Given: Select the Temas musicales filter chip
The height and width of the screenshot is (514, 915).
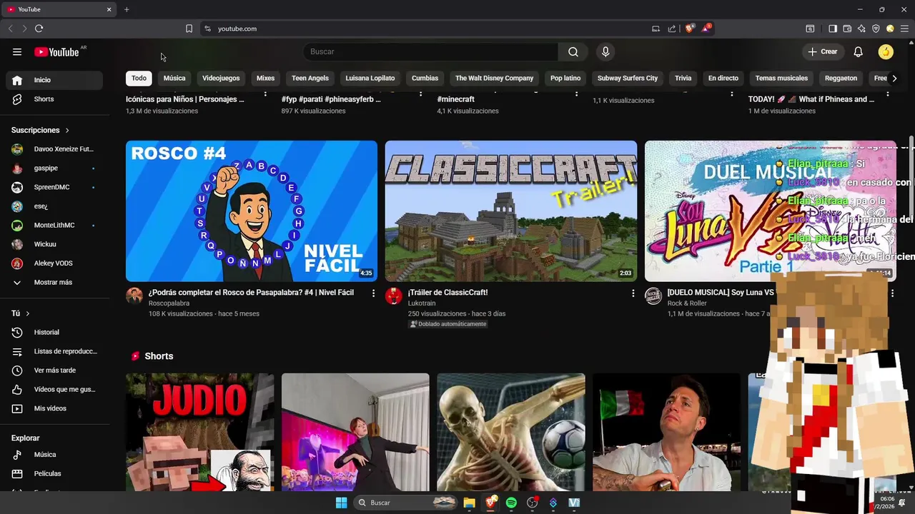Looking at the screenshot, I should coord(781,78).
